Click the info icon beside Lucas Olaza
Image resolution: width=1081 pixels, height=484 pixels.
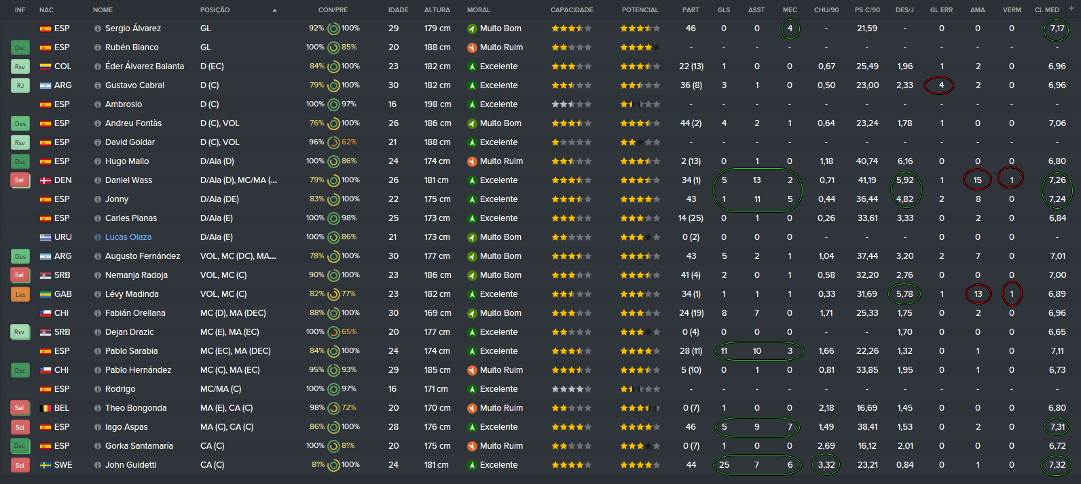click(x=98, y=237)
